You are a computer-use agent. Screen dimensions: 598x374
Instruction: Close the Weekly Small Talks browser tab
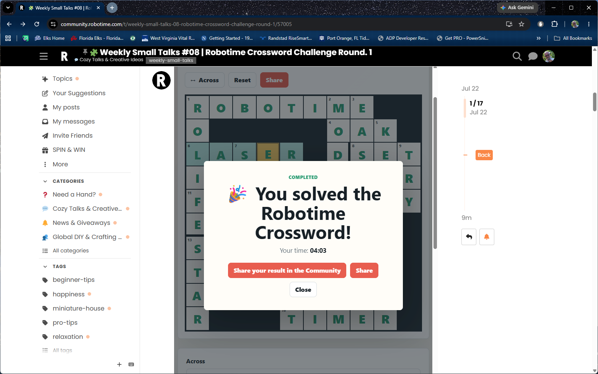(98, 8)
